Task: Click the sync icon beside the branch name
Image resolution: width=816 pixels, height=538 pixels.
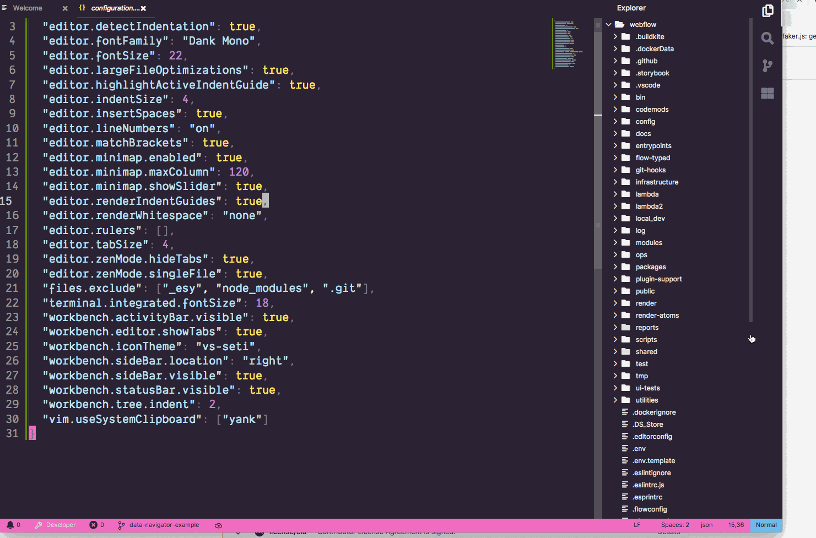Action: (x=218, y=525)
